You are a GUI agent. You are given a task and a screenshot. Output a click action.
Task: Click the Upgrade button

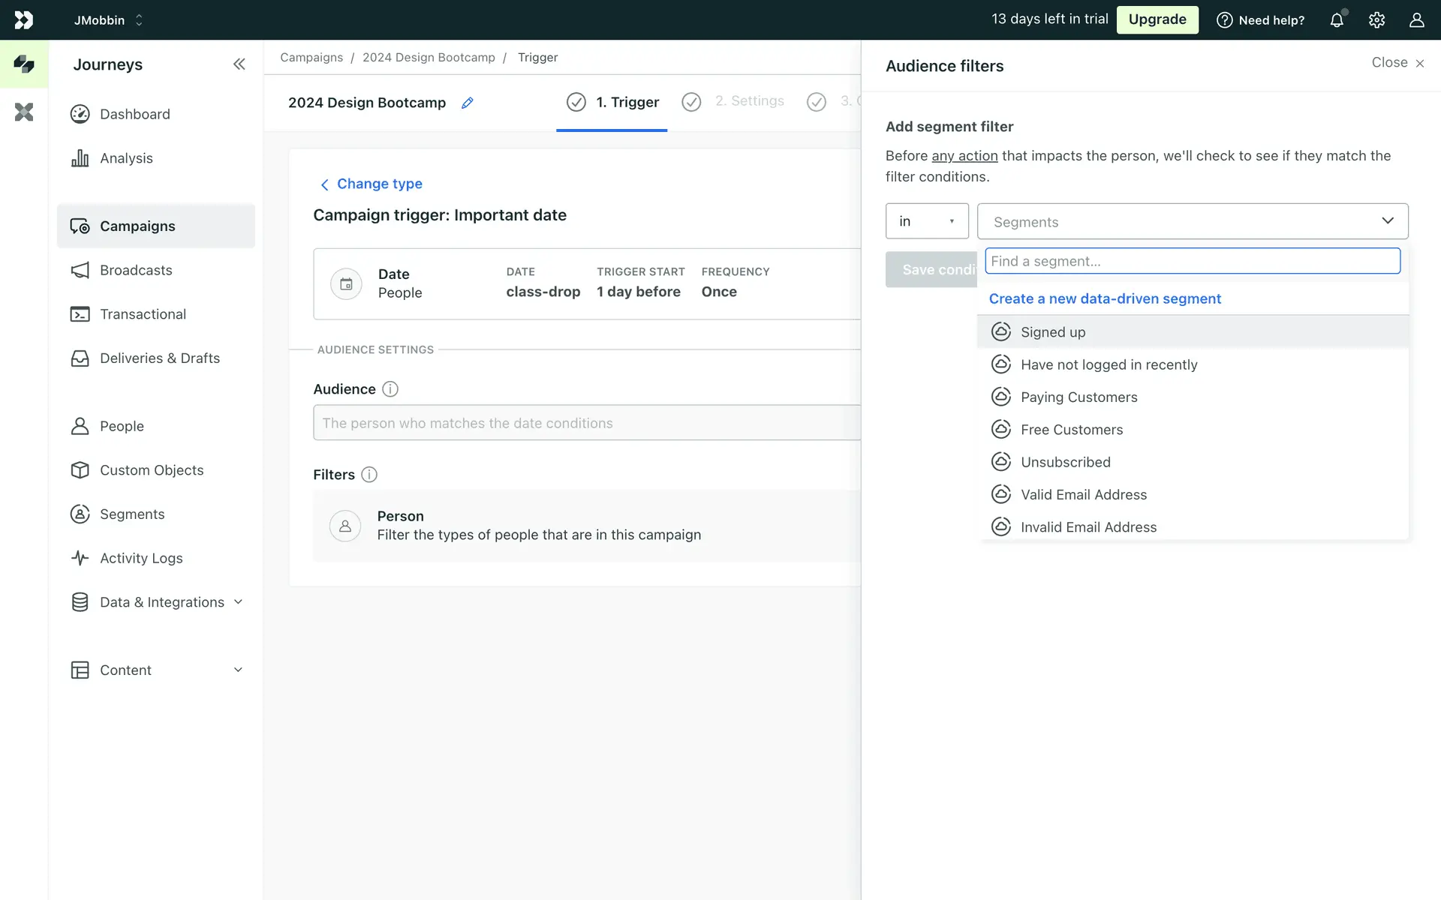coord(1157,19)
